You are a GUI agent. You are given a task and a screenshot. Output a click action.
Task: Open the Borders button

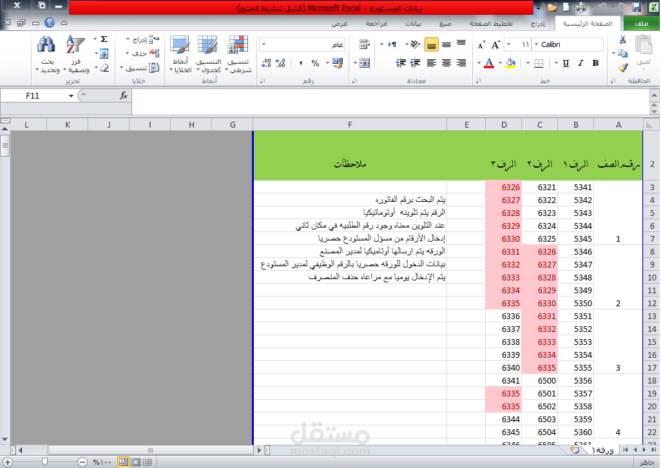[539, 63]
